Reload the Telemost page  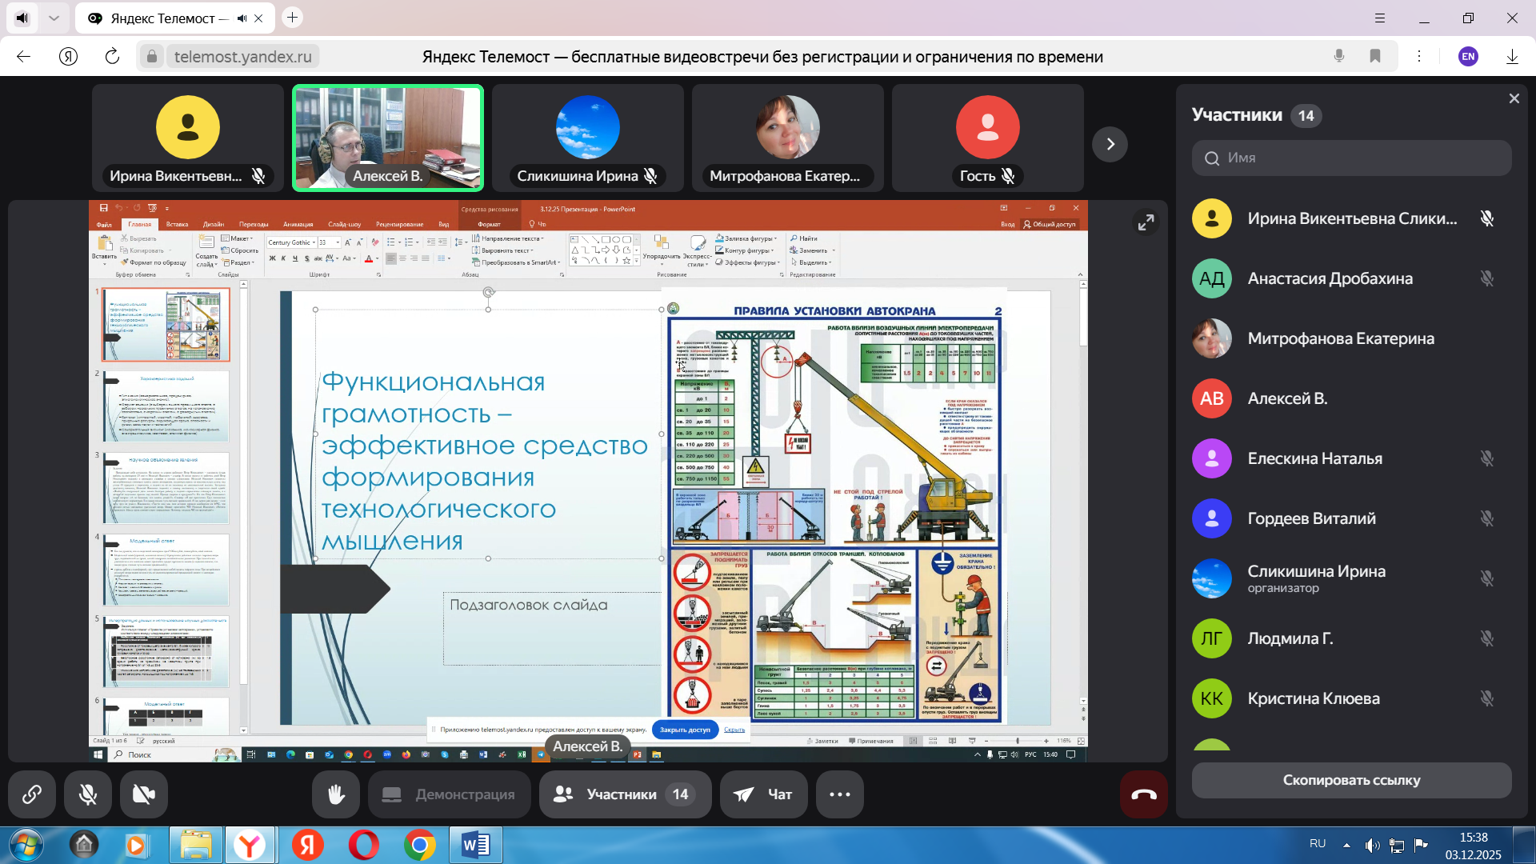click(x=112, y=56)
